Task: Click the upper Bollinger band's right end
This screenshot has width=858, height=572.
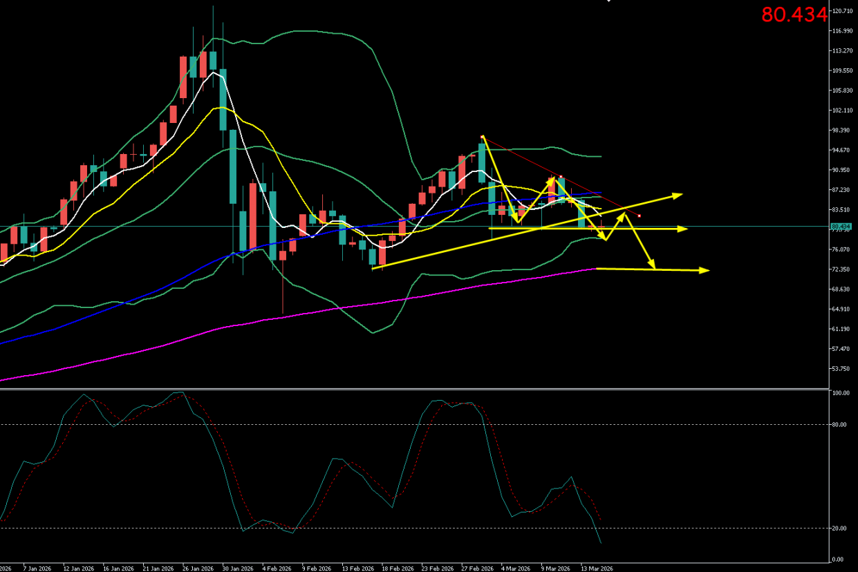Action: click(x=601, y=156)
